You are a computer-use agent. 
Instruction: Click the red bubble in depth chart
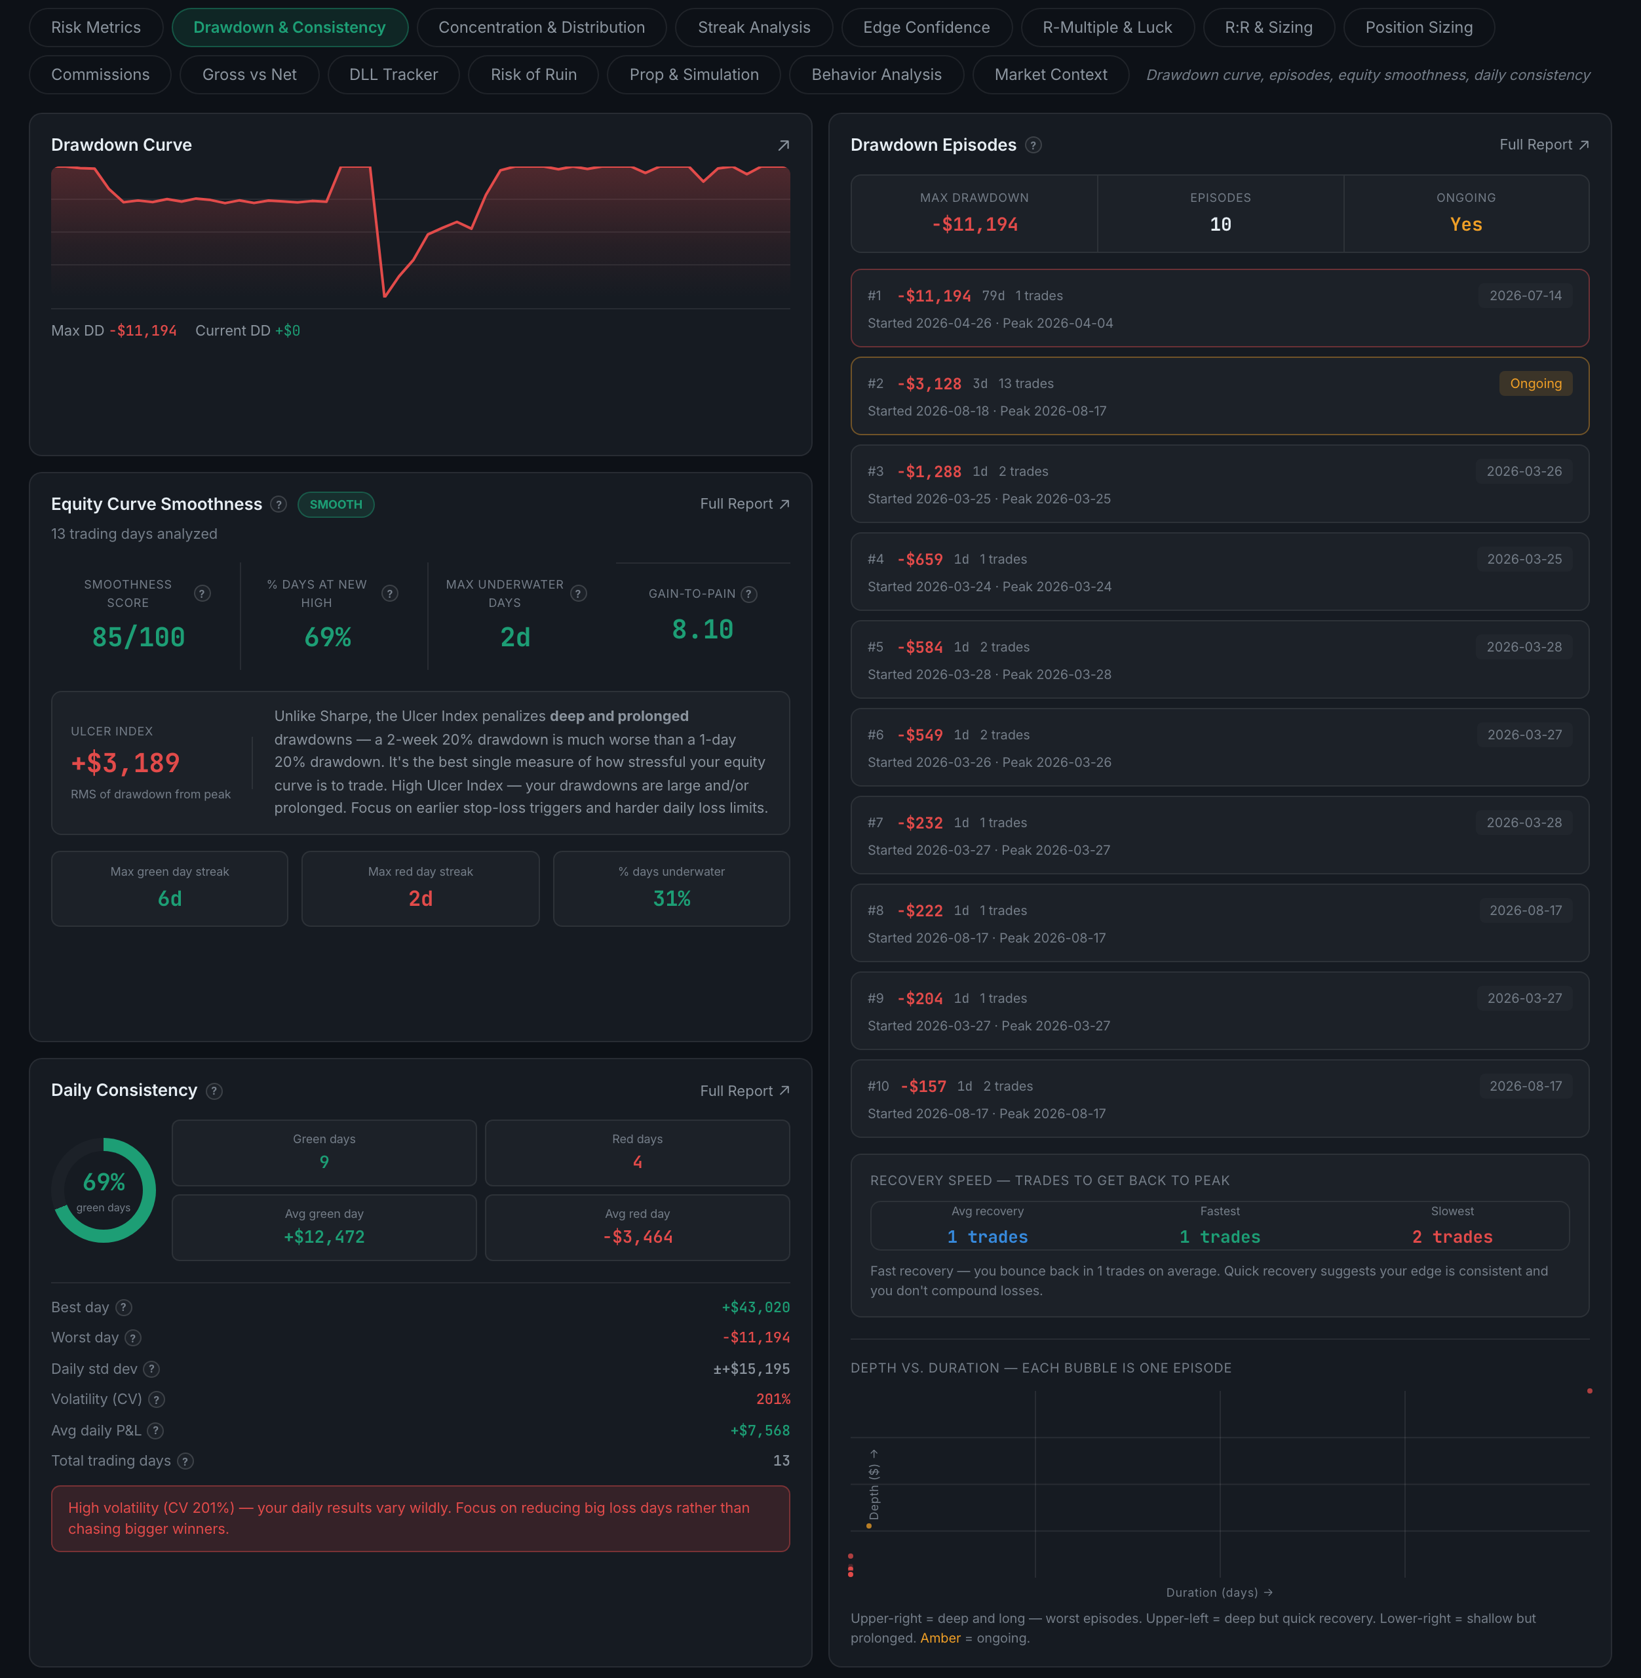click(1589, 1390)
